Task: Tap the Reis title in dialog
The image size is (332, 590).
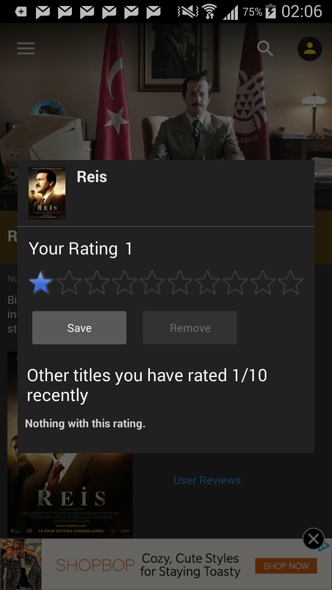Action: tap(92, 177)
